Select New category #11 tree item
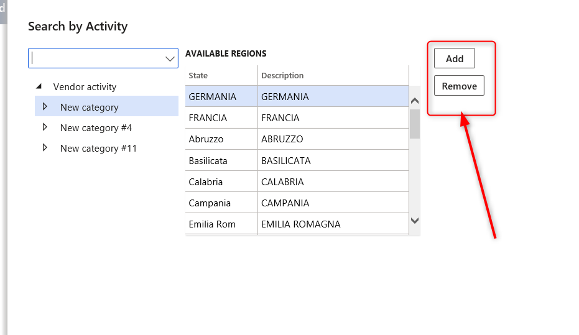This screenshot has width=579, height=335. [98, 149]
